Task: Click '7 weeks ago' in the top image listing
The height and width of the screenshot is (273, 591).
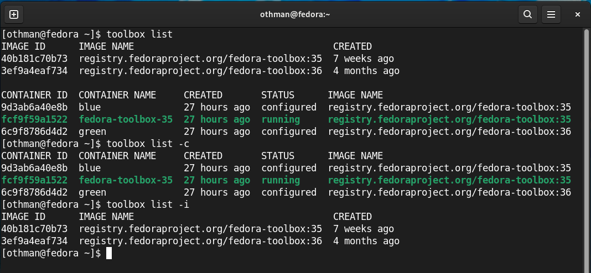Action: tap(364, 59)
